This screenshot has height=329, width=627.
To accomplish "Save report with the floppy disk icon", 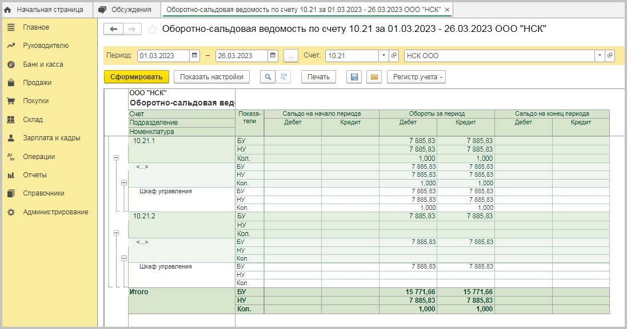I will (x=354, y=77).
